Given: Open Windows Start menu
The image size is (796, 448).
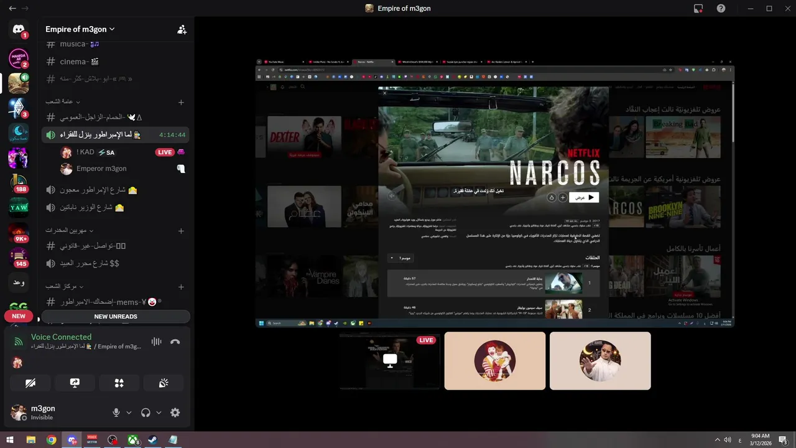Looking at the screenshot, I should 9,440.
